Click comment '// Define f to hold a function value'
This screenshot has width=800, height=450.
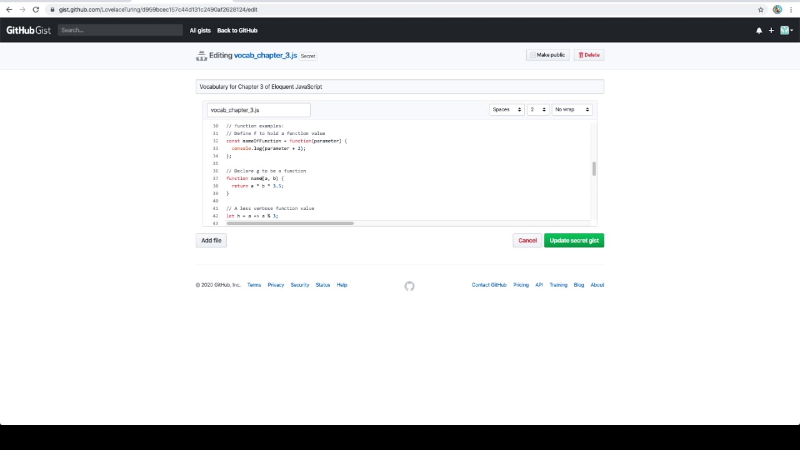click(276, 133)
